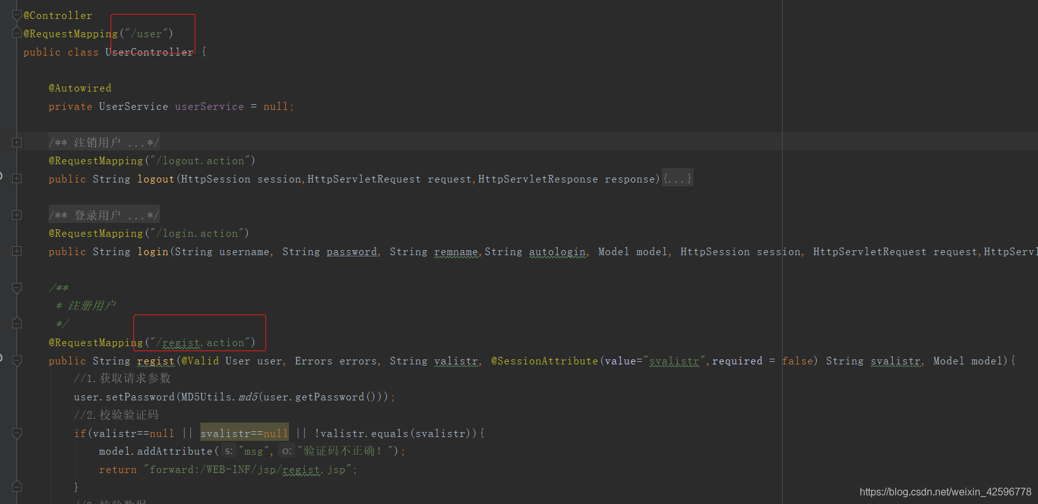The height and width of the screenshot is (504, 1038).
Task: Click the login method name
Action: [152, 251]
